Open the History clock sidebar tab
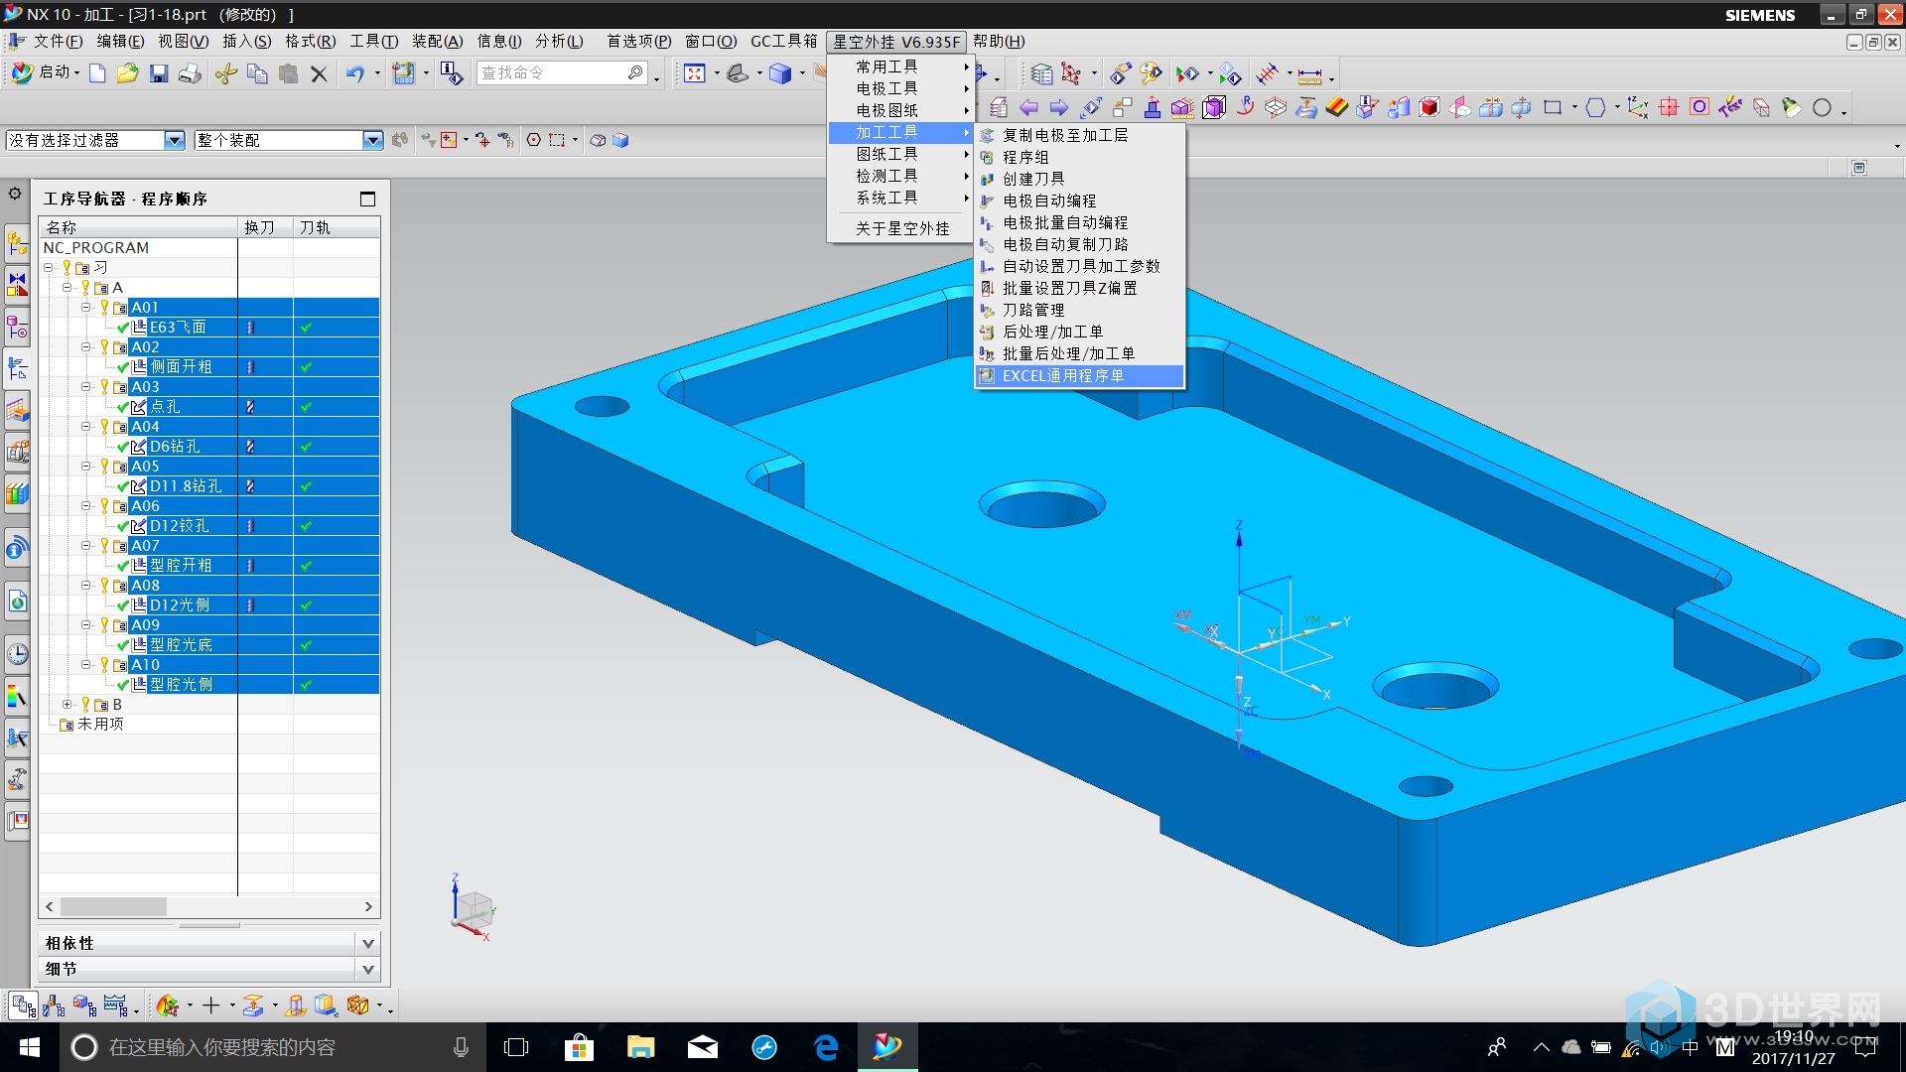 pyautogui.click(x=17, y=654)
